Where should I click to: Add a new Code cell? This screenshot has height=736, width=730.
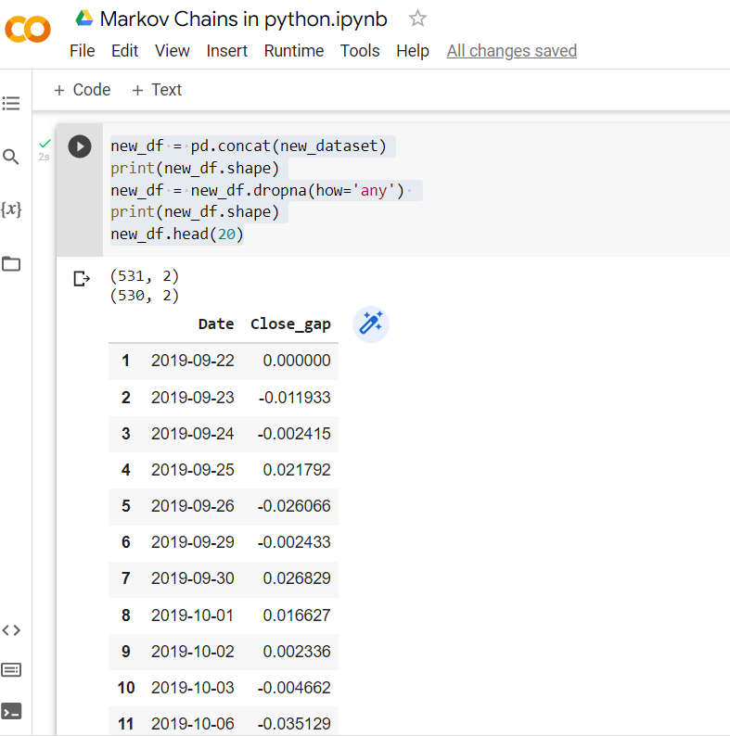82,90
